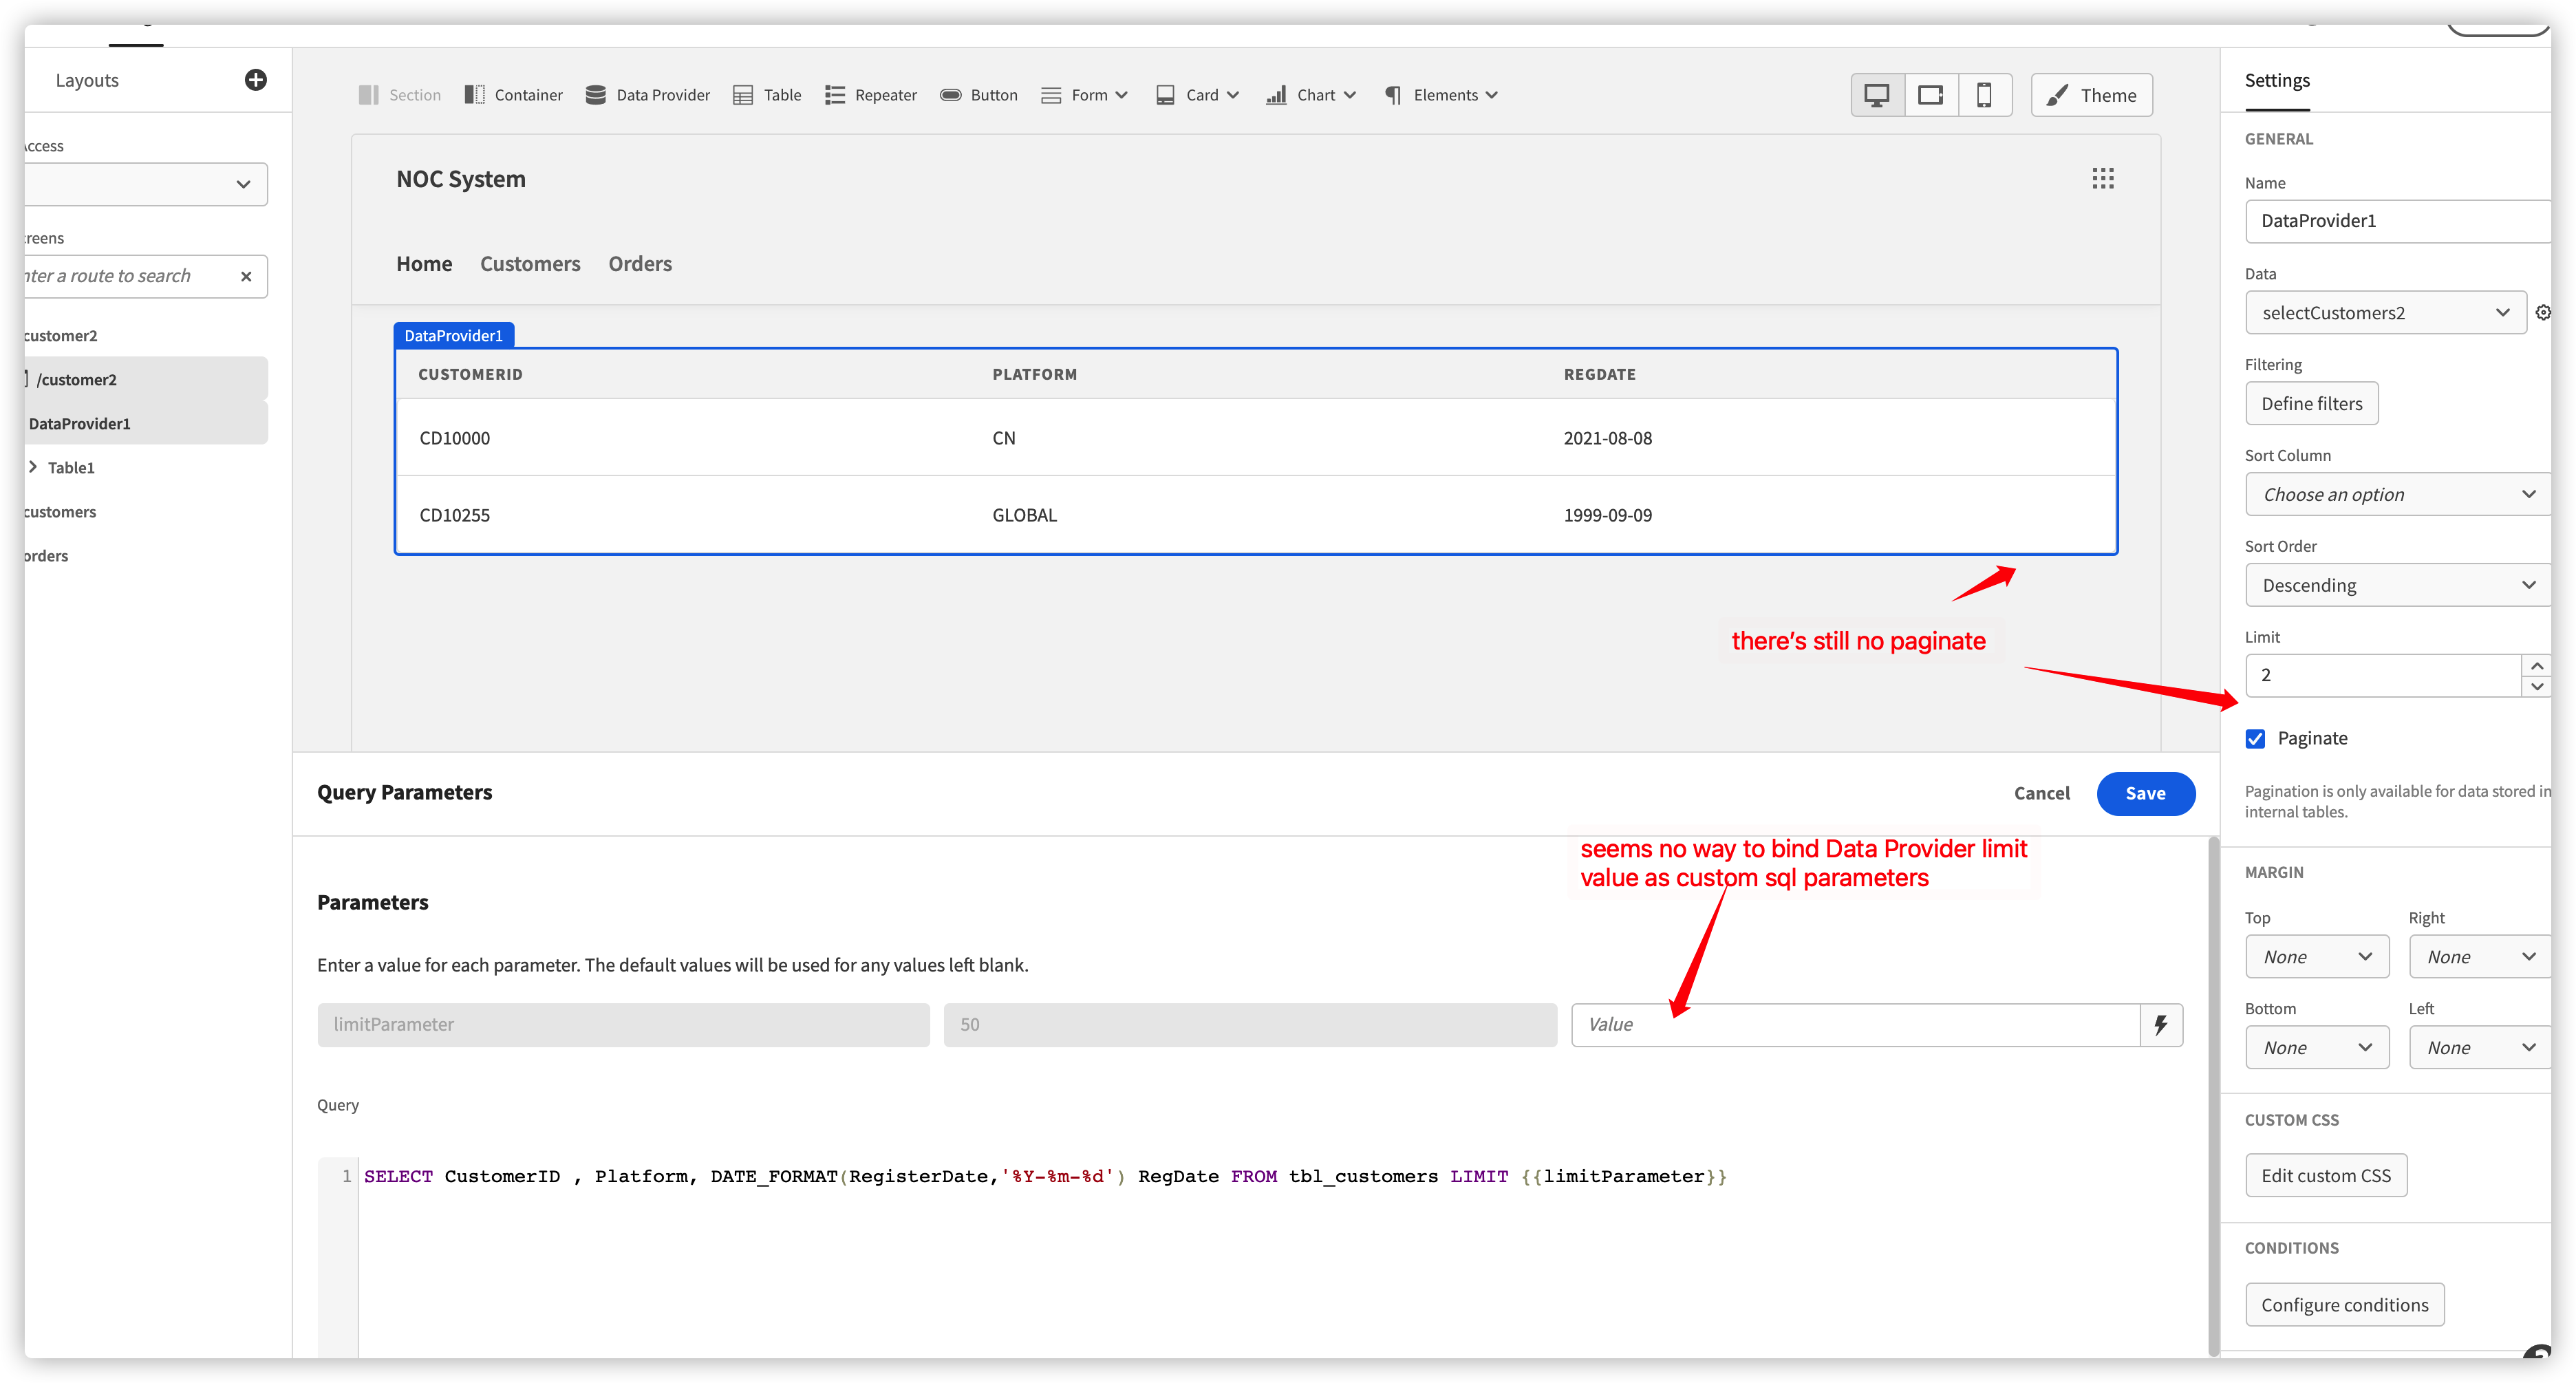Viewport: 2576px width, 1383px height.
Task: Insert a Chart component
Action: tap(1309, 94)
